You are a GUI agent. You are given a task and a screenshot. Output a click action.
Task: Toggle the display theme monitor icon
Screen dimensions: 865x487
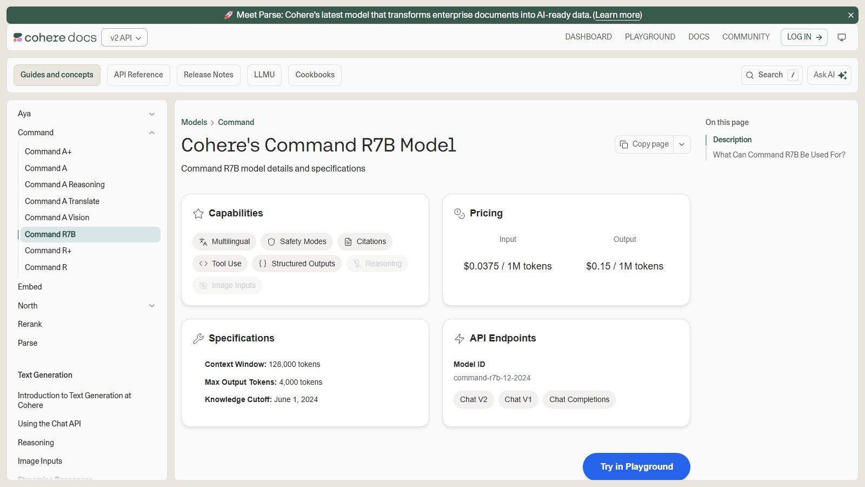(842, 37)
